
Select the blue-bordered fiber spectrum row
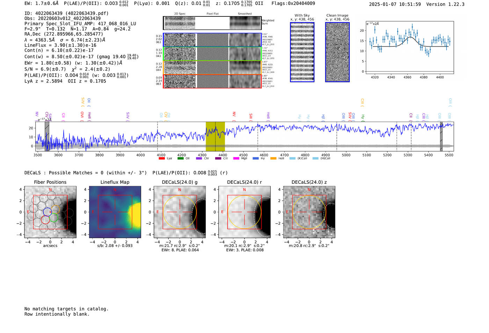coord(212,40)
